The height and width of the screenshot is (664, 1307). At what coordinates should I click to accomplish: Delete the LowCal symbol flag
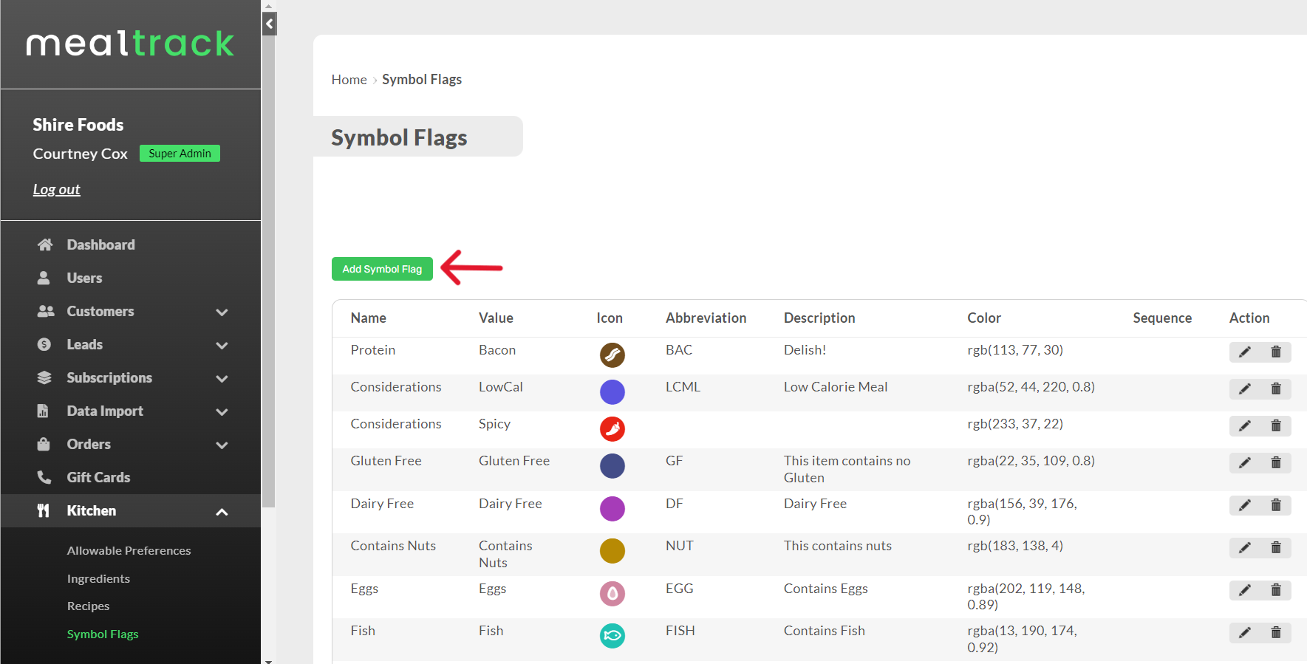click(1276, 389)
